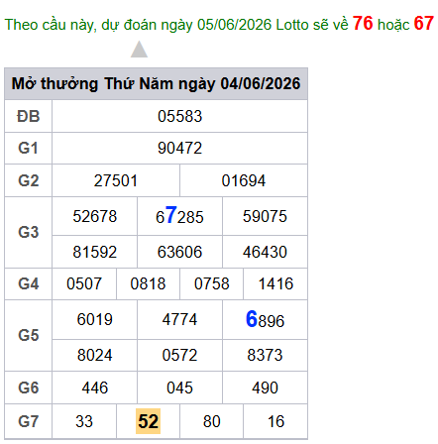This screenshot has width=438, height=444.
Task: Click the G2 row label
Action: point(29,180)
